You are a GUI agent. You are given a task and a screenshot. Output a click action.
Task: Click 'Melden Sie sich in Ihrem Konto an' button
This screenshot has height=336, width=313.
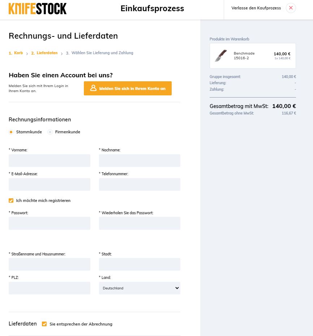[128, 88]
